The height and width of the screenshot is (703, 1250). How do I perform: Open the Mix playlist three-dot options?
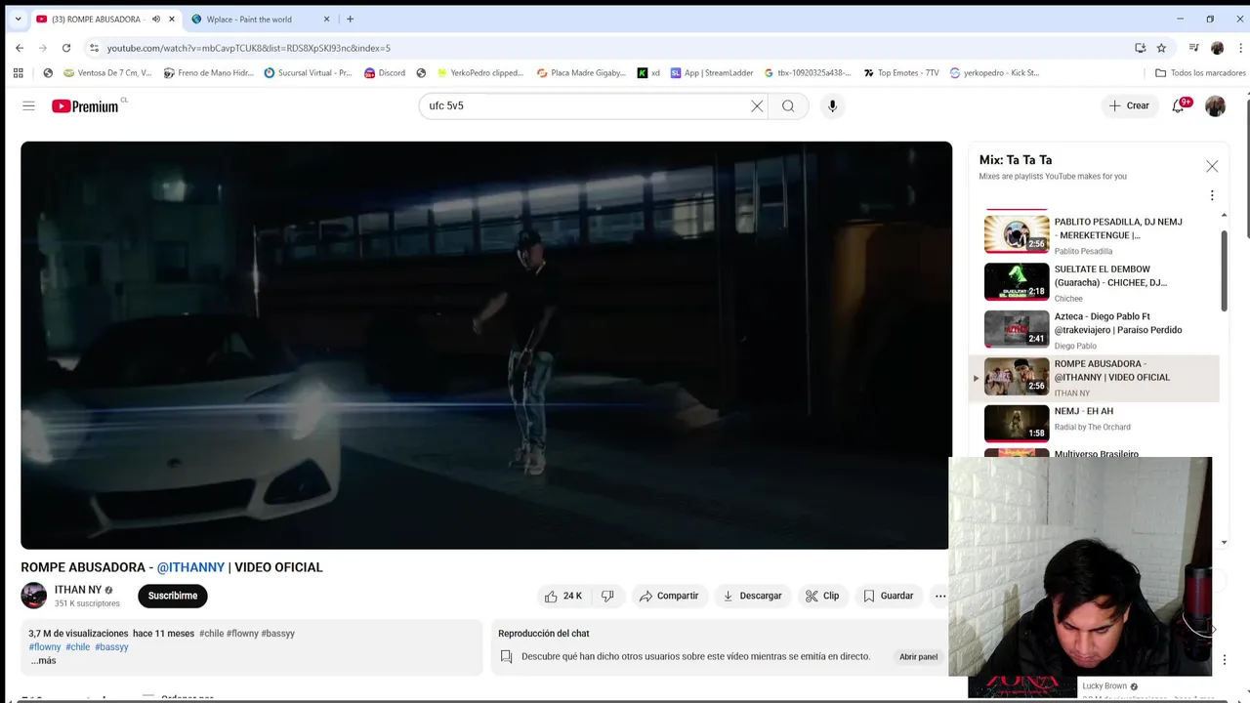pyautogui.click(x=1212, y=195)
